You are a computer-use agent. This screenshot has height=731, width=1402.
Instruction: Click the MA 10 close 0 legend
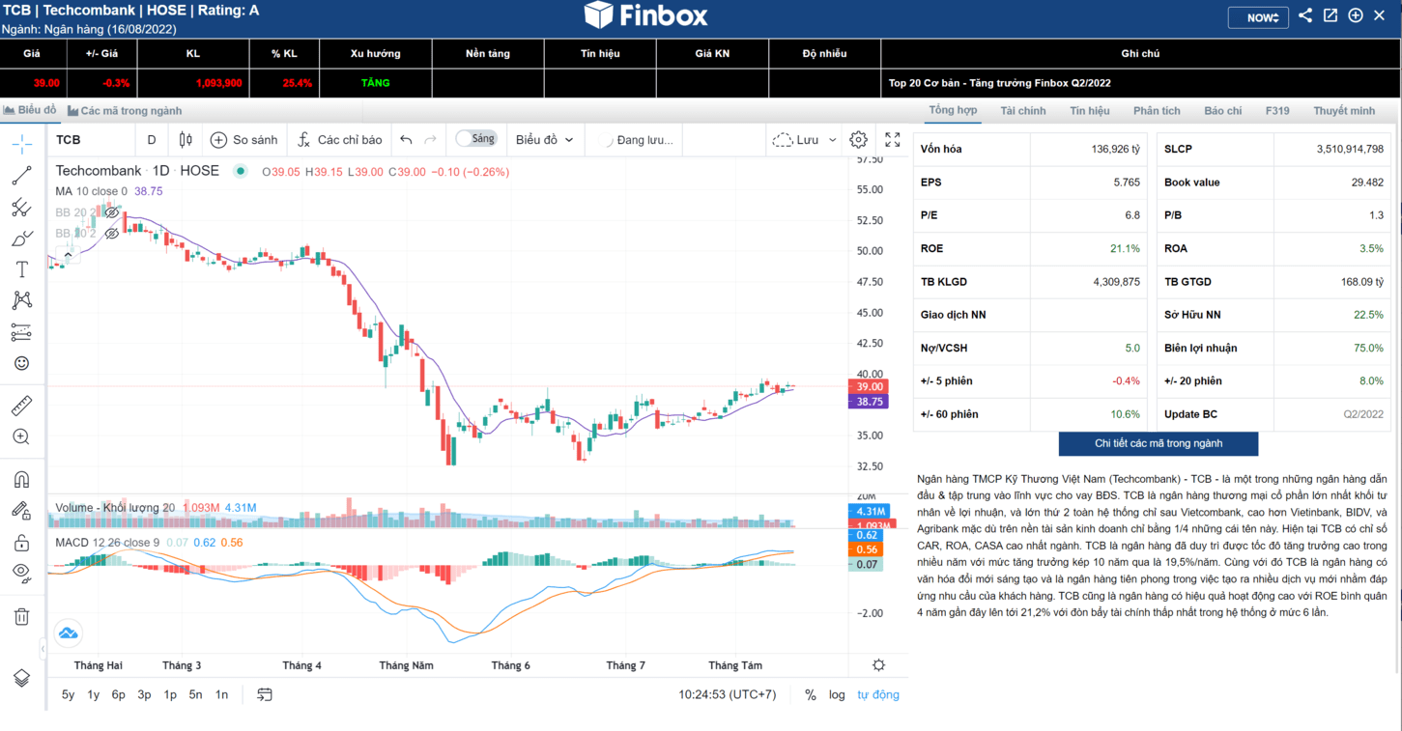click(91, 191)
